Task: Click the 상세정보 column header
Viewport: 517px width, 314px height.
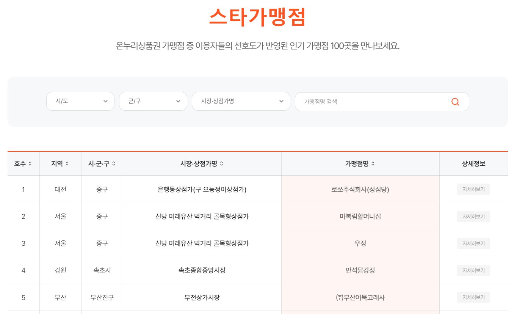Action: pyautogui.click(x=473, y=164)
